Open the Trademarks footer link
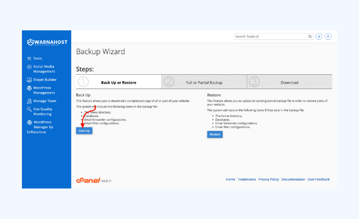 pos(247,180)
